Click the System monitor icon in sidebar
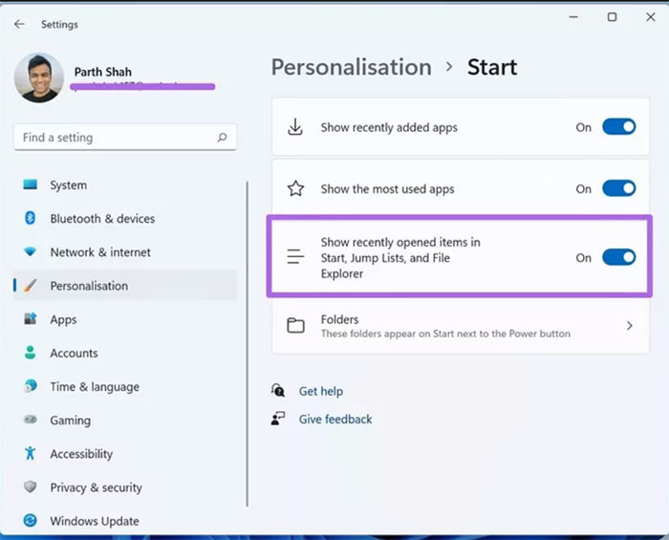 pyautogui.click(x=31, y=184)
